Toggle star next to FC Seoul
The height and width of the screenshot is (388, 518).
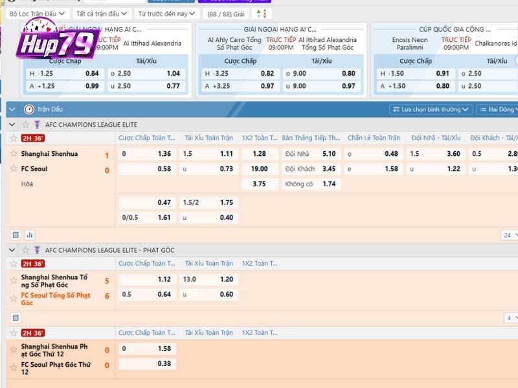(x=14, y=169)
